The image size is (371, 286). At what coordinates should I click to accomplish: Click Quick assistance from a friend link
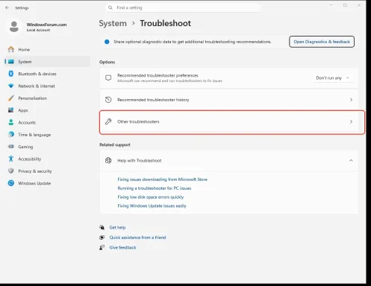coord(137,238)
